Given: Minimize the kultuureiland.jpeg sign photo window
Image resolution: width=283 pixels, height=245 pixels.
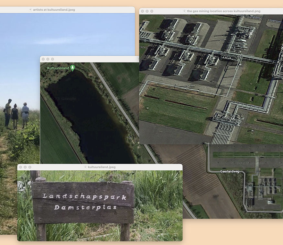Looking at the screenshot, I should 25,167.
